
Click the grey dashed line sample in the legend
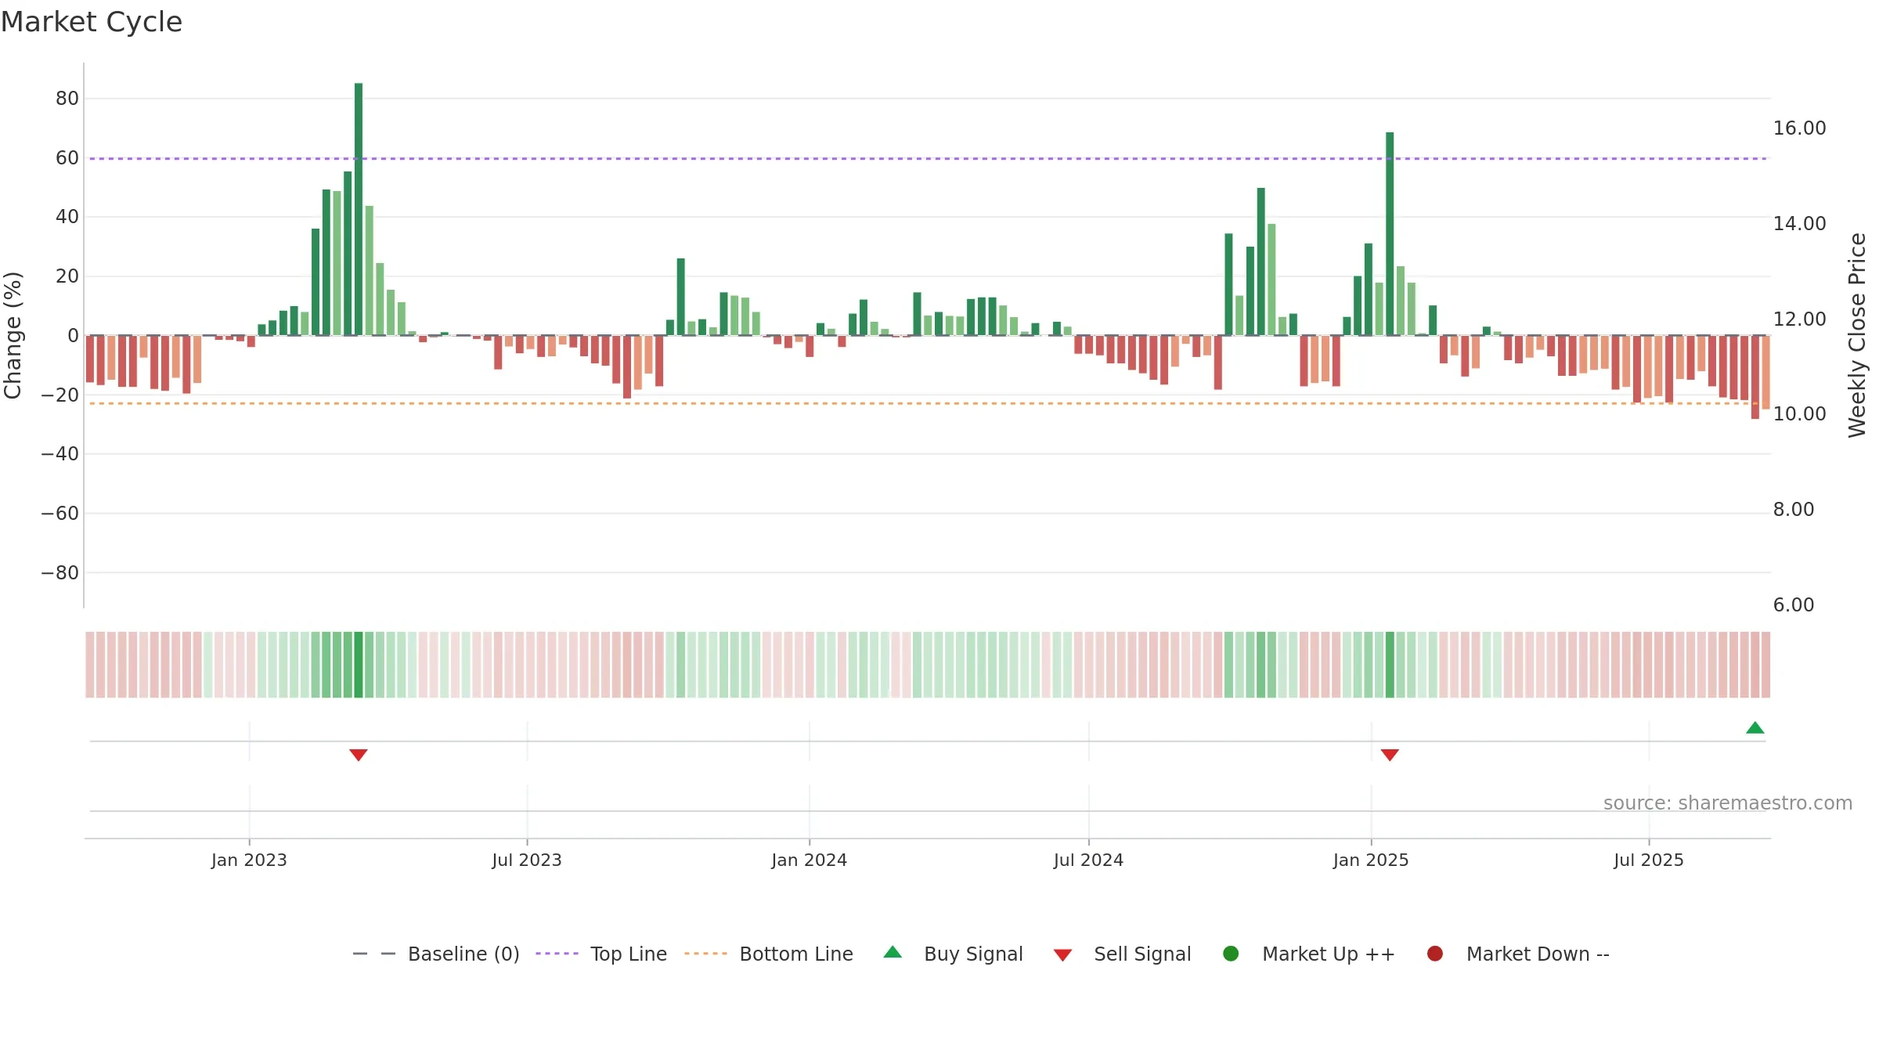374,954
